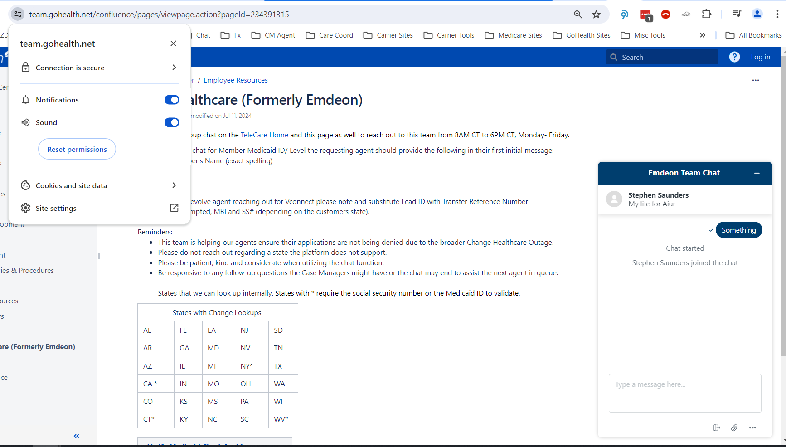
Task: Click the page vertical scrollbar
Action: click(x=783, y=206)
